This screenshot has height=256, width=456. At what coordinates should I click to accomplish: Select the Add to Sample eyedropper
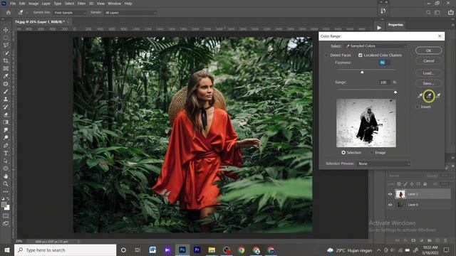[429, 95]
